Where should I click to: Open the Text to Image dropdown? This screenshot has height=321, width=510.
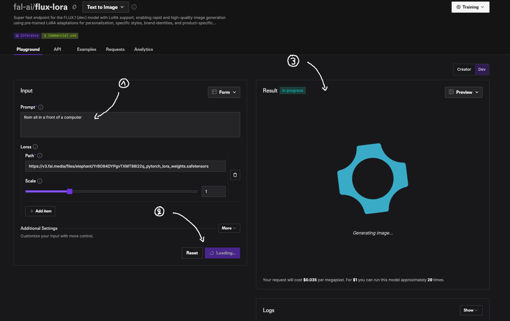click(x=105, y=7)
